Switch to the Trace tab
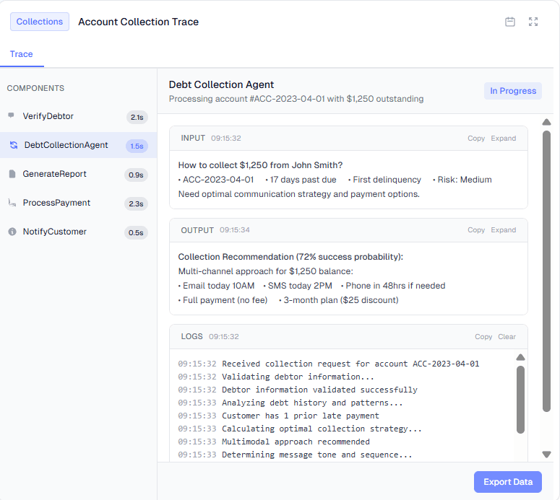This screenshot has height=500, width=560. point(22,54)
